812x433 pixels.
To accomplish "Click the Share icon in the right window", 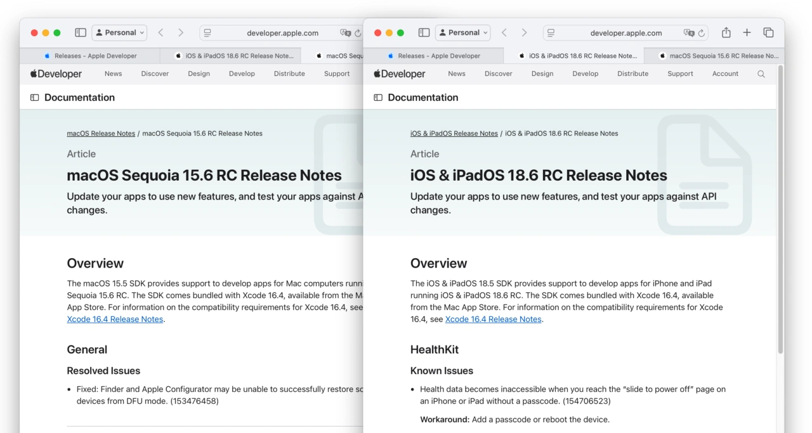I will tap(726, 32).
